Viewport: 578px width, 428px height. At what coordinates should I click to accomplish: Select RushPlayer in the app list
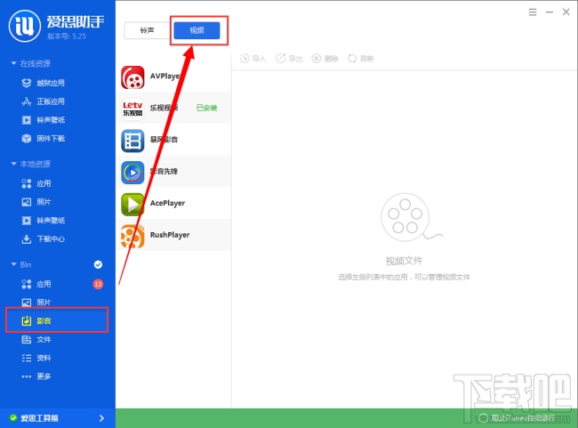pyautogui.click(x=173, y=235)
